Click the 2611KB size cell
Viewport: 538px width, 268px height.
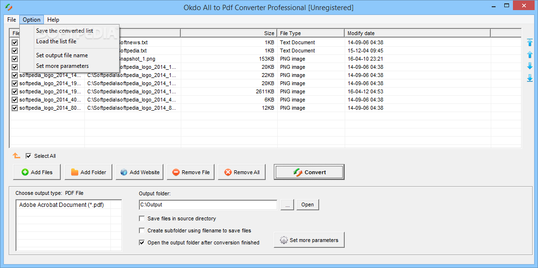click(x=265, y=91)
